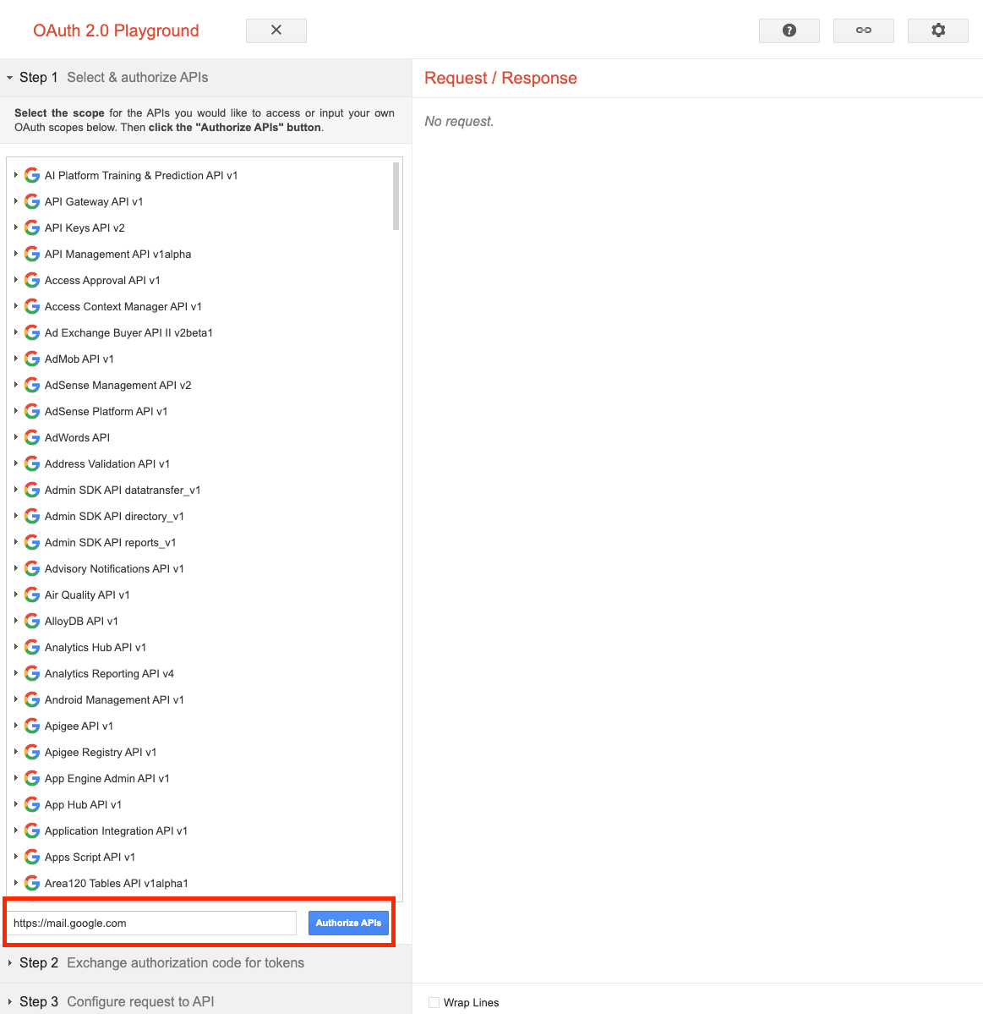Screen dimensions: 983x1014
Task: Click the Google icon beside AdWords API
Action: click(x=31, y=438)
